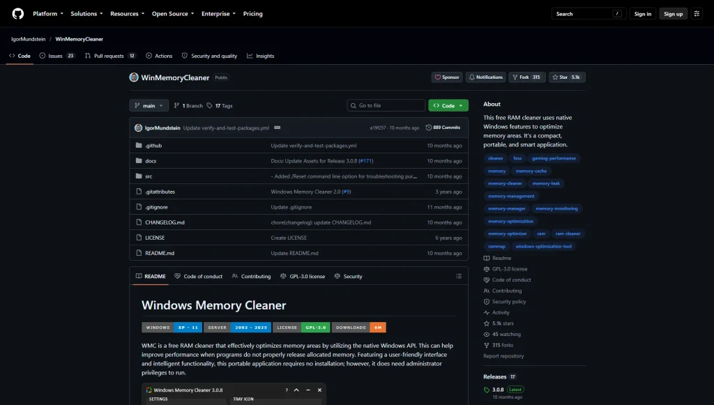Expand the Enterprise menu
This screenshot has width=714, height=405.
tap(218, 14)
